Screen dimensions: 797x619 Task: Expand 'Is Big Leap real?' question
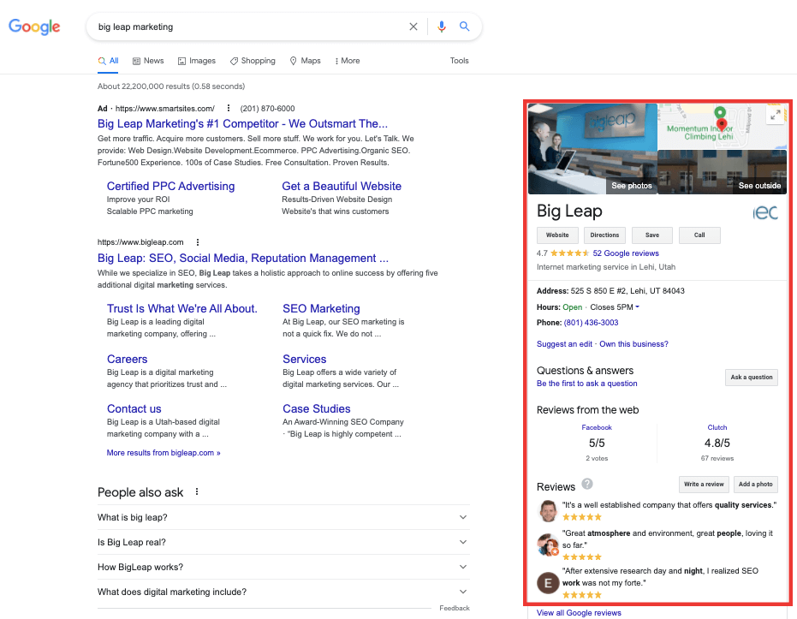coord(283,542)
